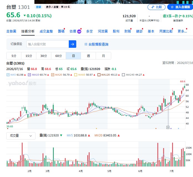193x177 pixels.
Task: Click the 比較 compare button
Action: [x=156, y=7]
